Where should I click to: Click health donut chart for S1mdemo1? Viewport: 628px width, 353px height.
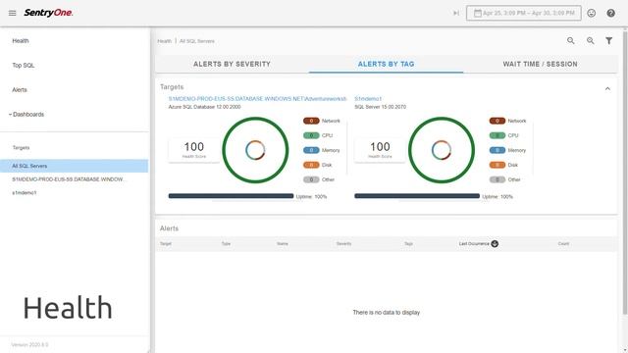coord(442,150)
